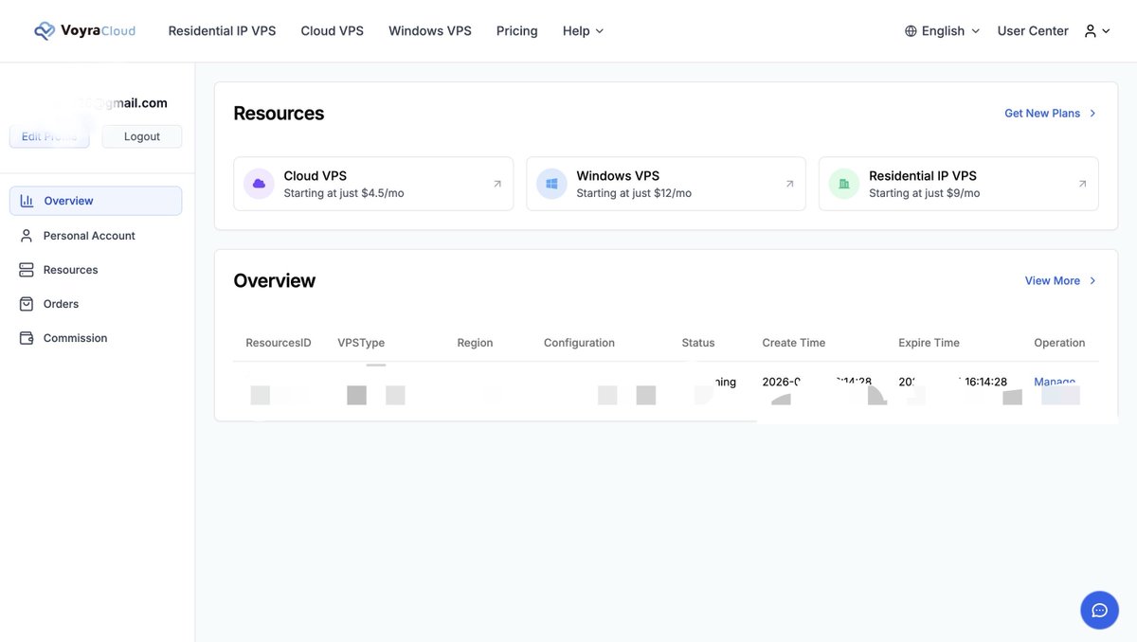The height and width of the screenshot is (642, 1137).
Task: Click the Windows logo icon on the Windows VPS card
Action: click(551, 184)
